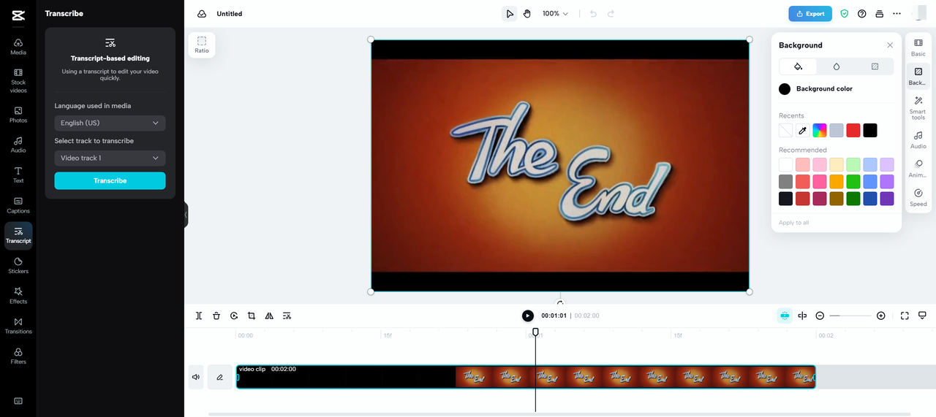Click the cloud save status icon
Viewport: 936px width, 417px height.
click(x=202, y=14)
